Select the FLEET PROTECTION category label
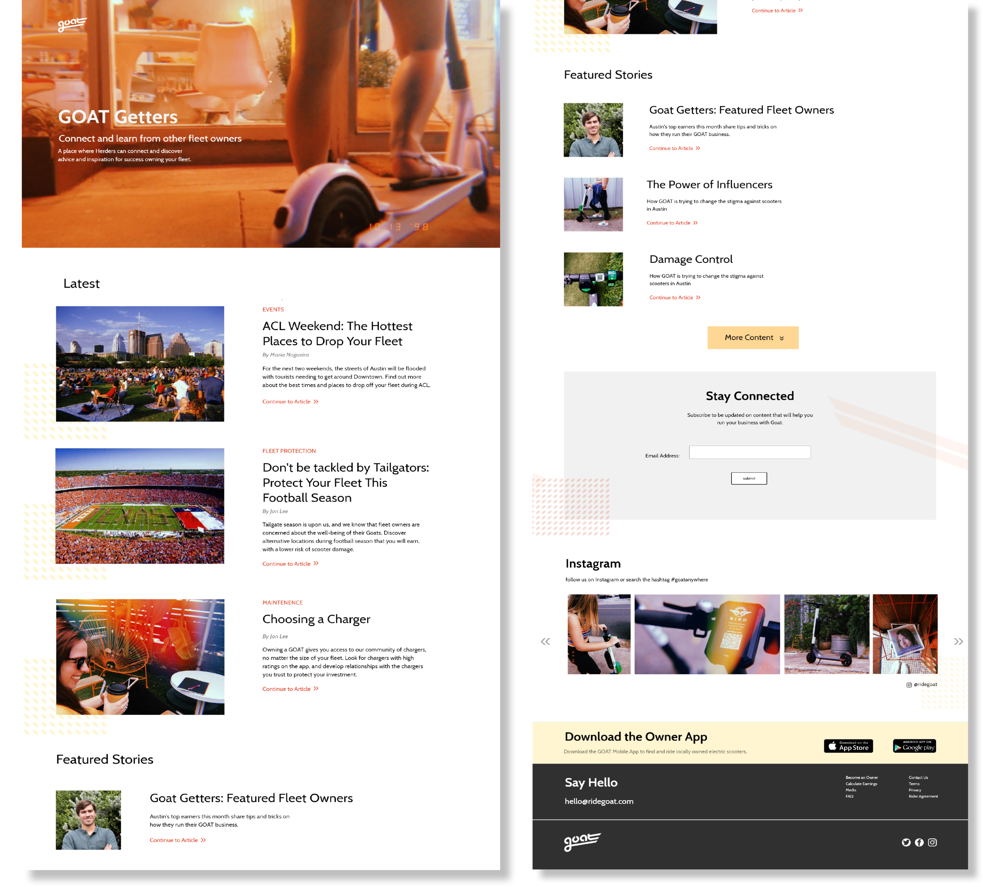983x887 pixels. (289, 451)
